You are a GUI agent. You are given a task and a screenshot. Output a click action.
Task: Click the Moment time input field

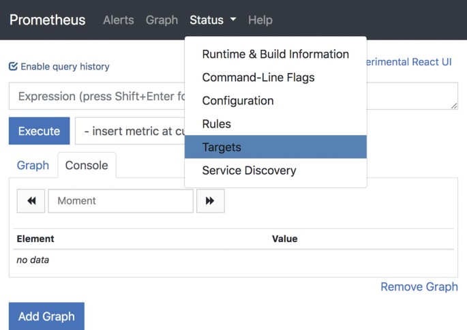coord(121,201)
